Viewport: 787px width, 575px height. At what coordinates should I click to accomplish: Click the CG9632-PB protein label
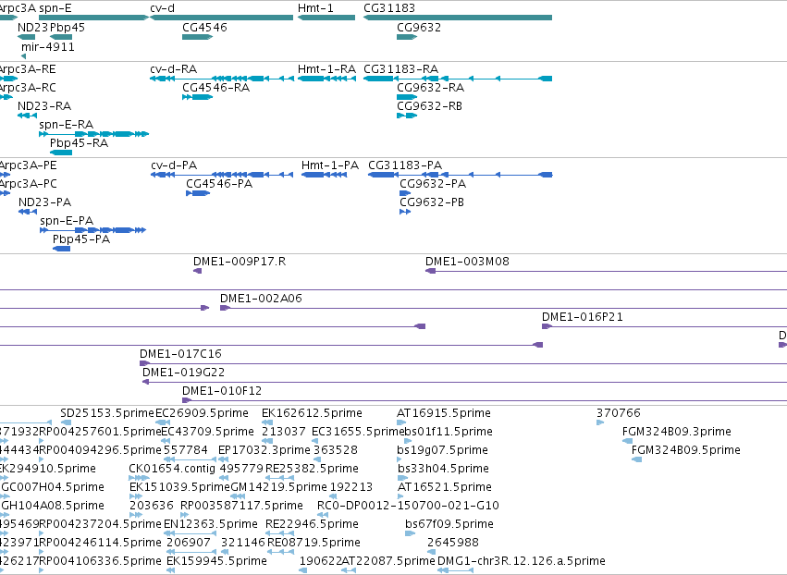432,202
